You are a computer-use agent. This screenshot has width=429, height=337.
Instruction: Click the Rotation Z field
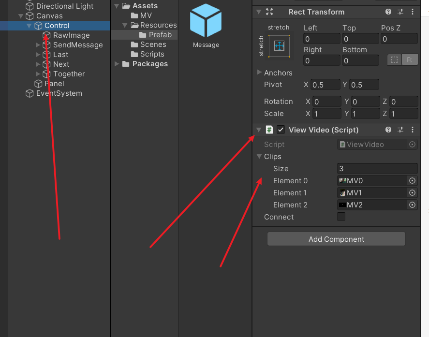coord(404,102)
